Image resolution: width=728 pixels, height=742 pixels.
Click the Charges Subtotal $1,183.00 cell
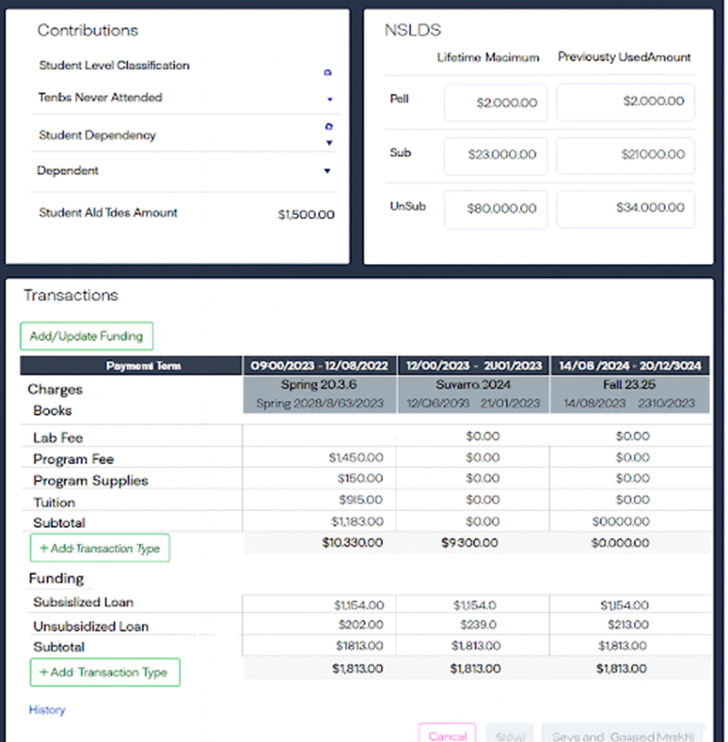[357, 521]
